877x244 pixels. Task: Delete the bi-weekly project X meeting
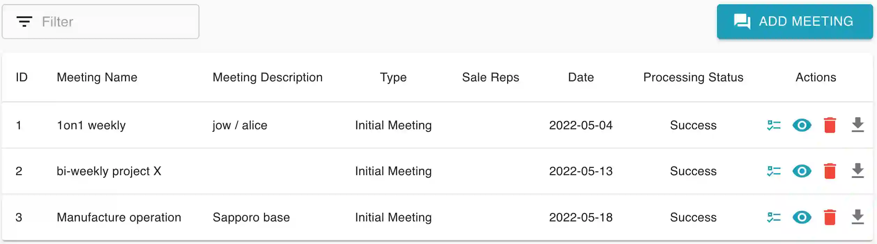point(830,171)
